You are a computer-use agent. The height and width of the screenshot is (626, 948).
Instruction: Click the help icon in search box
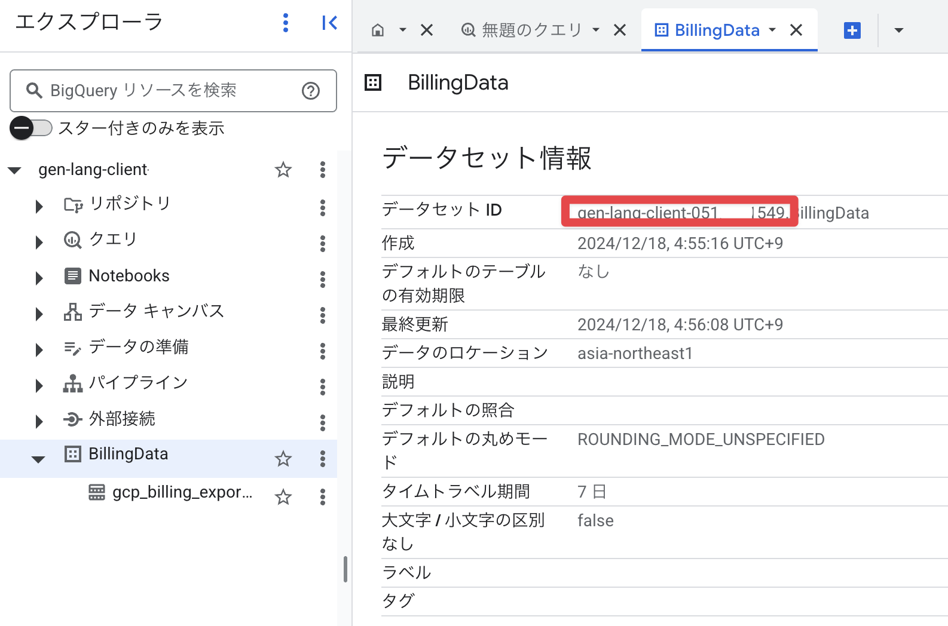tap(310, 91)
